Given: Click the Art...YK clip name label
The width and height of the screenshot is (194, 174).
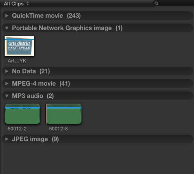Looking at the screenshot, I should click(x=17, y=61).
